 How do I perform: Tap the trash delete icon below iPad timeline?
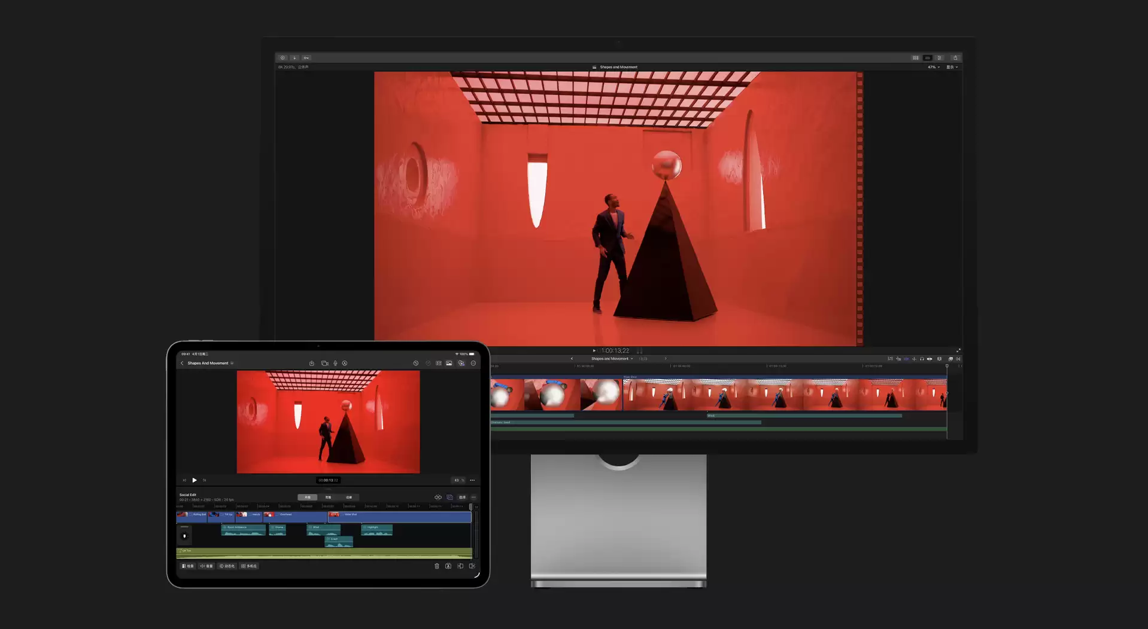coord(436,566)
